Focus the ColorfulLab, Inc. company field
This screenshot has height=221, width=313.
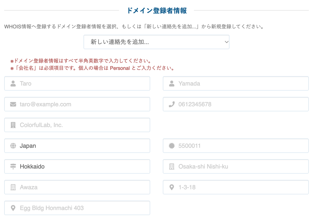(77, 125)
